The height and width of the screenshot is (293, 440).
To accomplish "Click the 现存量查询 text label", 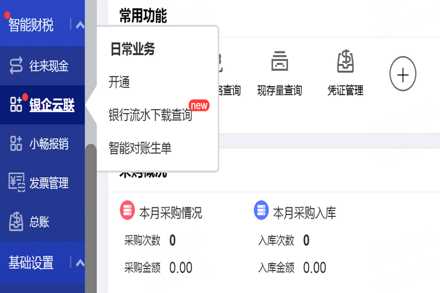I will [x=279, y=91].
